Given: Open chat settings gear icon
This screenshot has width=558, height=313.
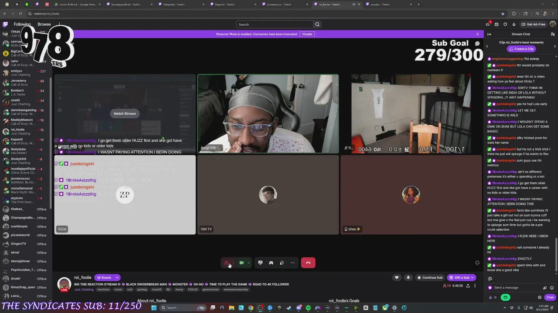Looking at the screenshot, I should click(x=540, y=297).
